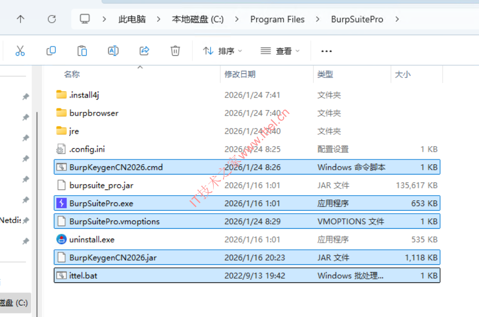This screenshot has width=479, height=317.
Task: Expand chevron after Program Files breadcrumb
Action: pos(318,19)
